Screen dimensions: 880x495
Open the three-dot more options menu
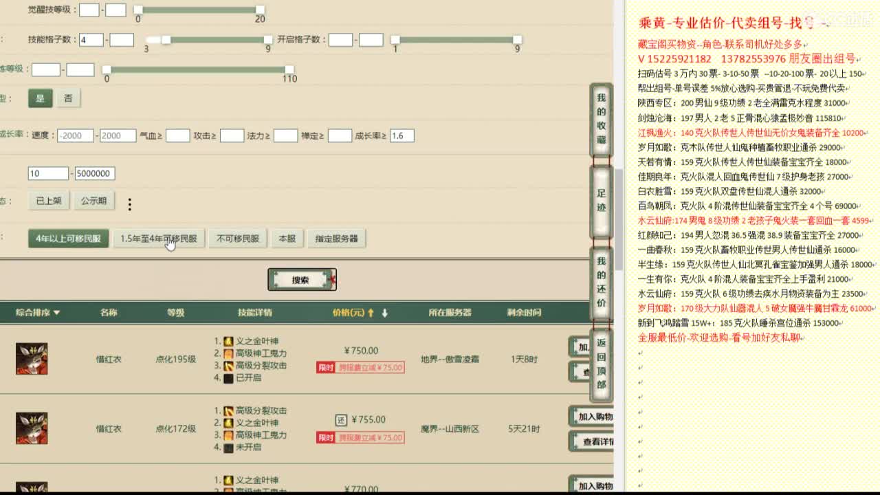pos(129,204)
